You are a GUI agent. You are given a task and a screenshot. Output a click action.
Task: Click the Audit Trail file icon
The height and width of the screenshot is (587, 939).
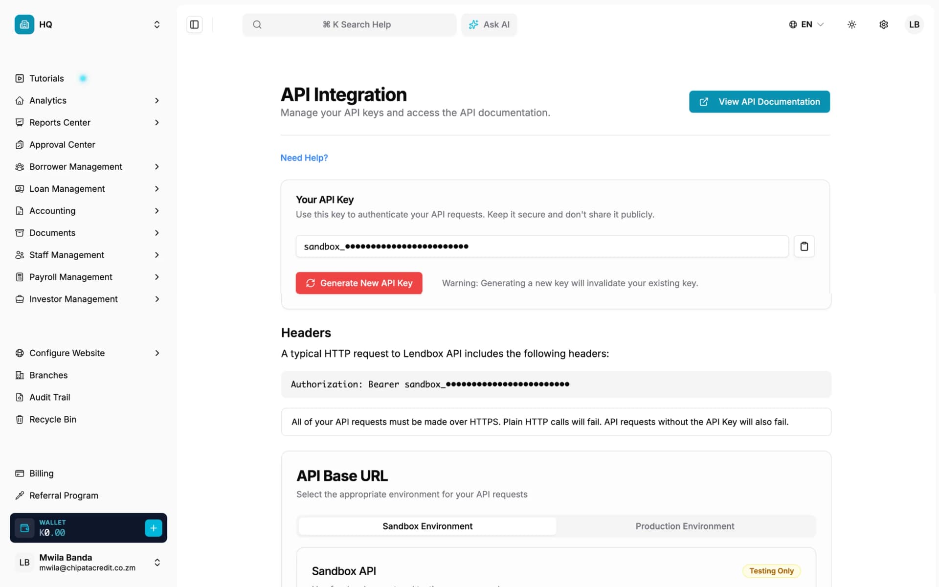coord(20,397)
